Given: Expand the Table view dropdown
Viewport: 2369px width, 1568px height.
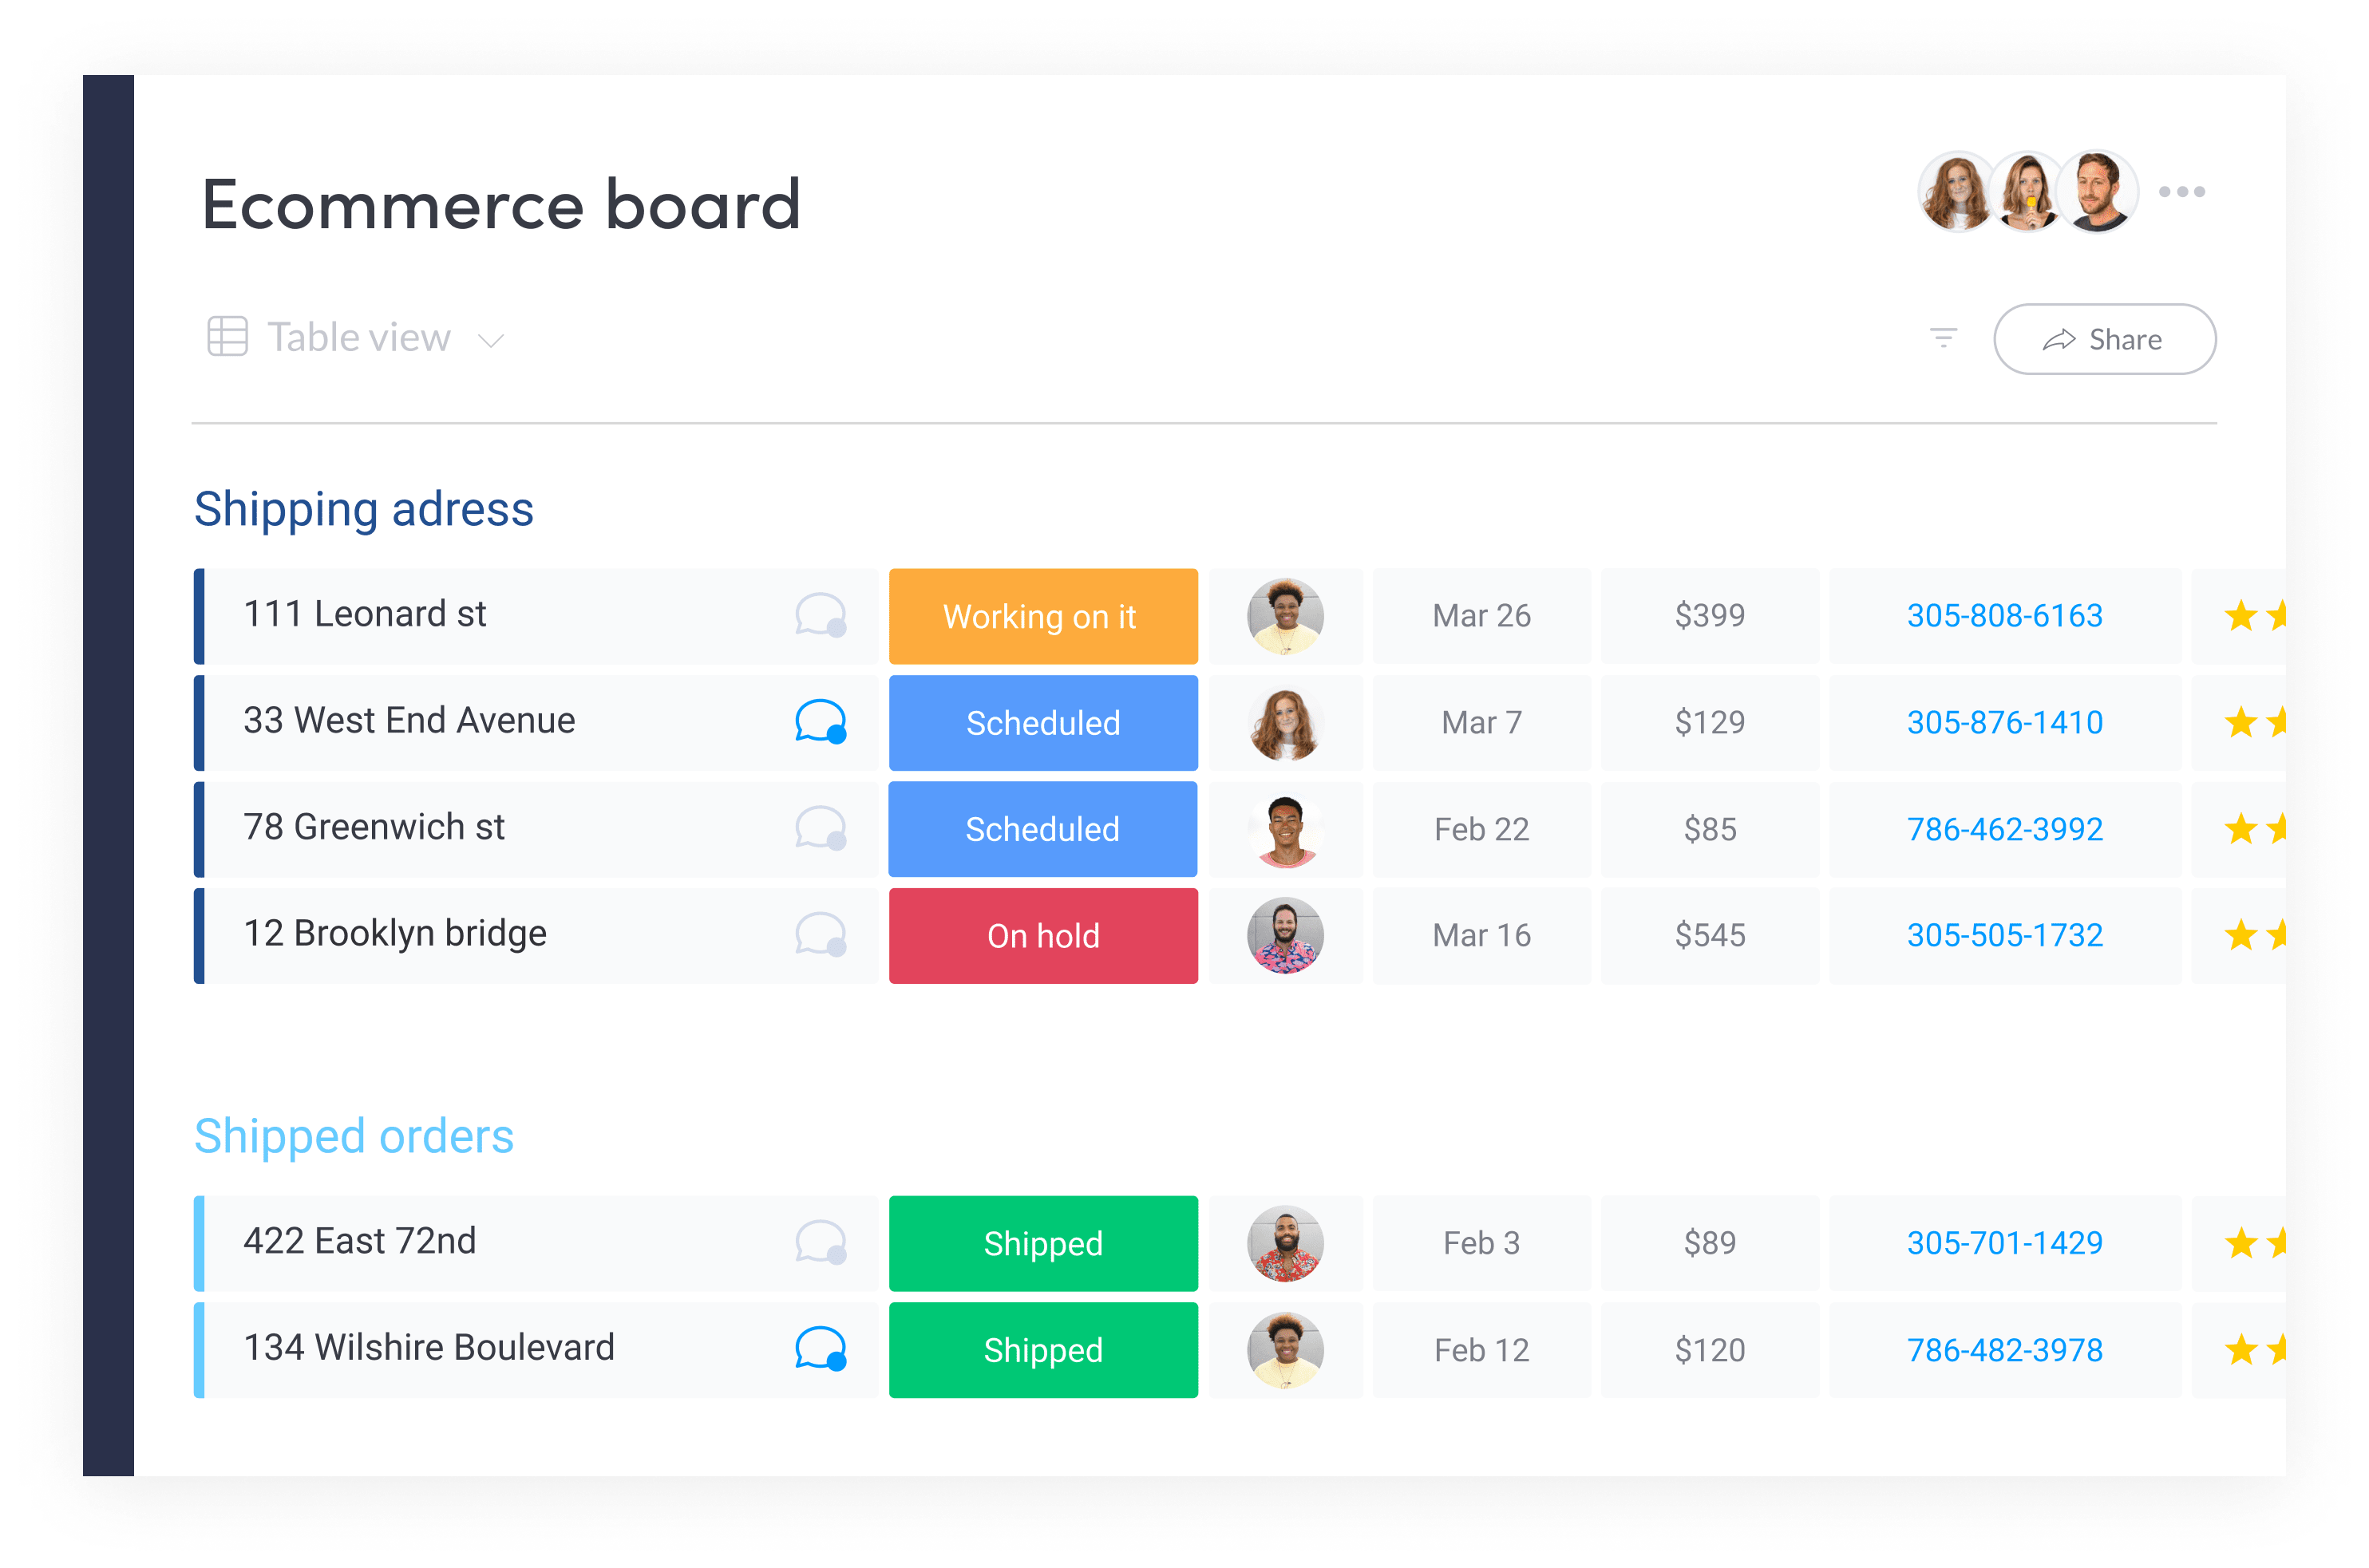Looking at the screenshot, I should pyautogui.click(x=493, y=338).
